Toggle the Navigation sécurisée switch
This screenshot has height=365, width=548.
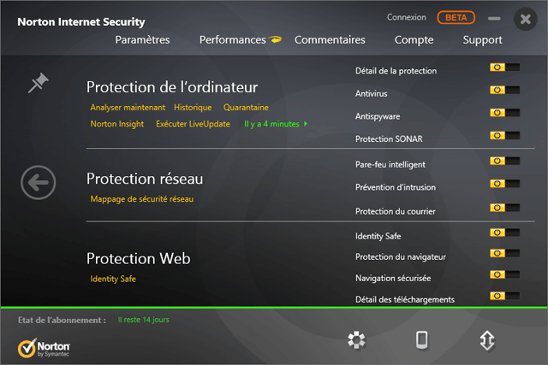click(504, 275)
